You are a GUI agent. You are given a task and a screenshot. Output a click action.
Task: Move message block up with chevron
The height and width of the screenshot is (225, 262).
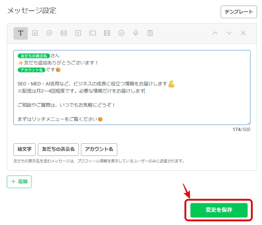tap(215, 33)
